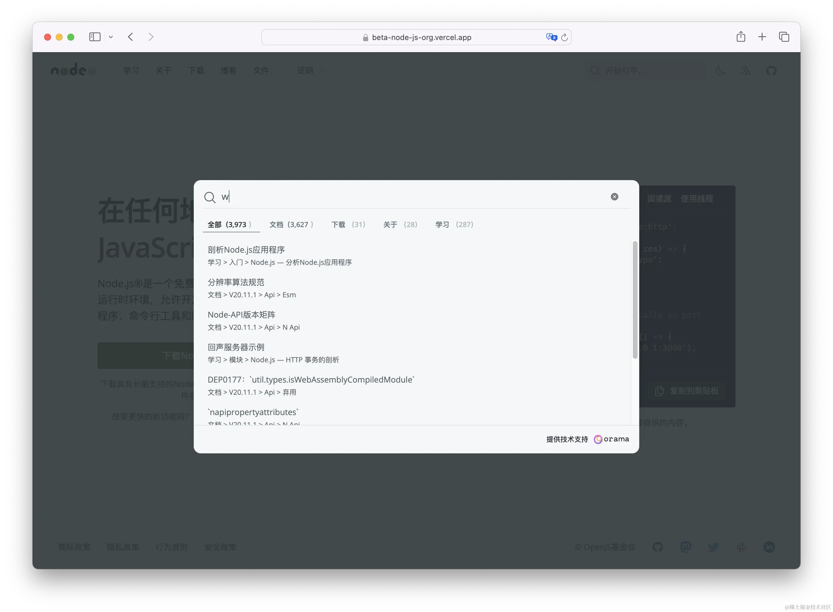Open 下载 in the top navigation
833x612 pixels.
(196, 70)
